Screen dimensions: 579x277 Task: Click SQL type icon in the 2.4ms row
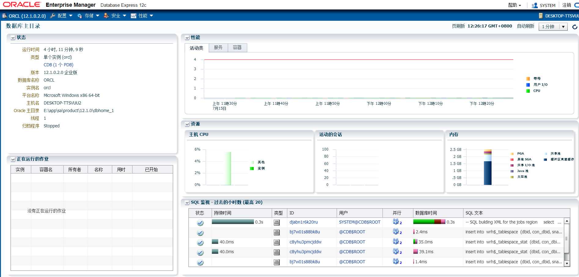[277, 232]
